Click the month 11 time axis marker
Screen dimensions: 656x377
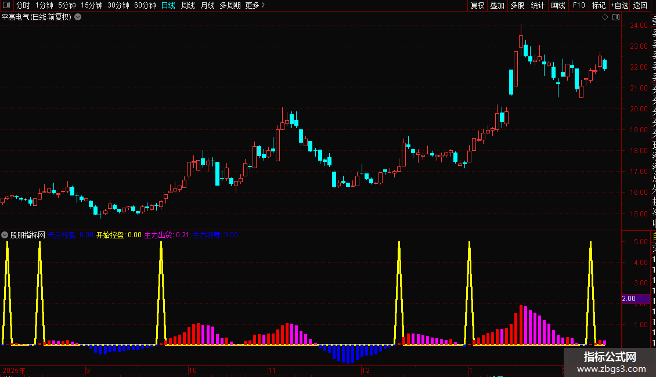[x=272, y=370]
